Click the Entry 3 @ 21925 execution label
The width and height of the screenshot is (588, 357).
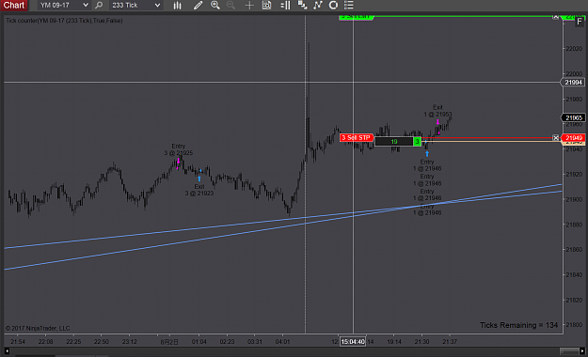179,149
